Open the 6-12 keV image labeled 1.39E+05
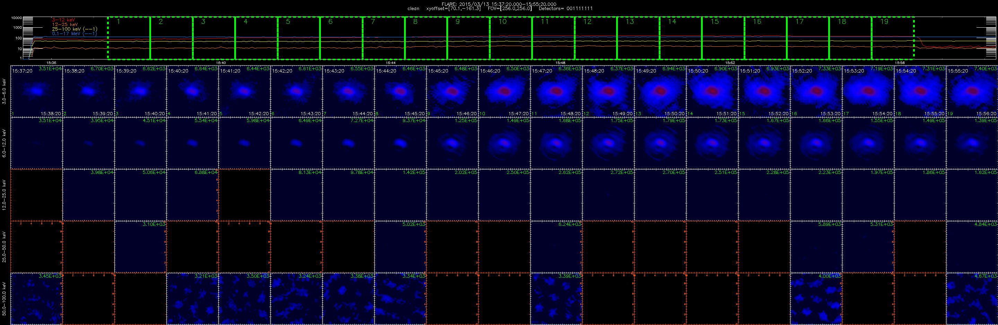The image size is (998, 325). click(972, 143)
